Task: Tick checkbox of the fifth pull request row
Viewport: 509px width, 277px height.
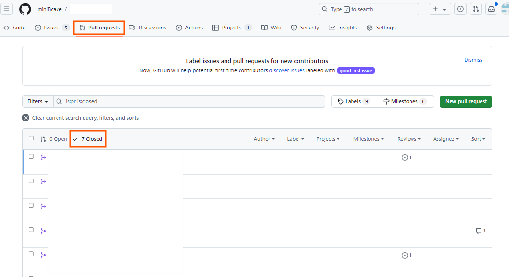Action: coord(31,254)
